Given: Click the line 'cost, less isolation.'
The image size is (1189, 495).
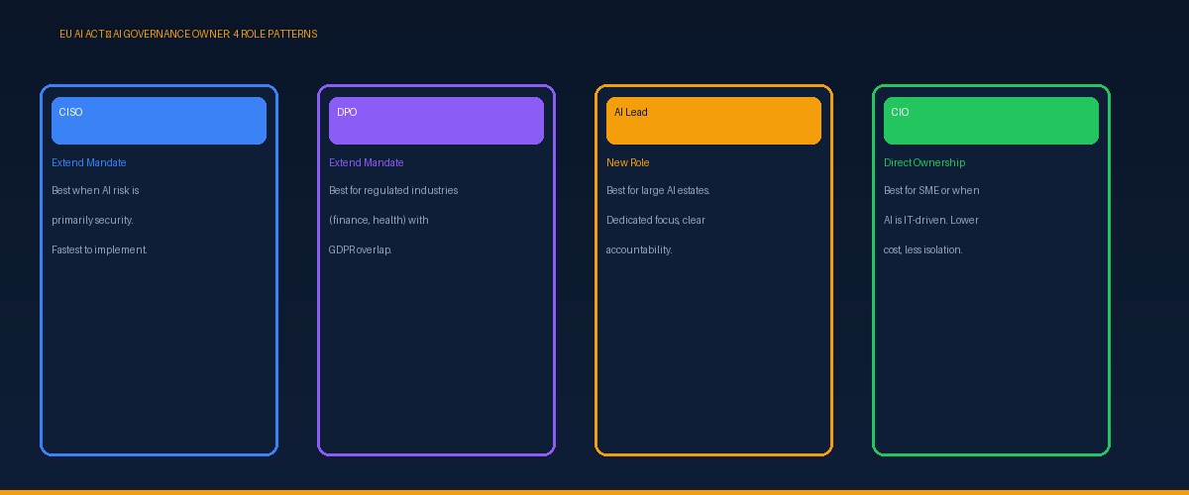Looking at the screenshot, I should pos(923,249).
